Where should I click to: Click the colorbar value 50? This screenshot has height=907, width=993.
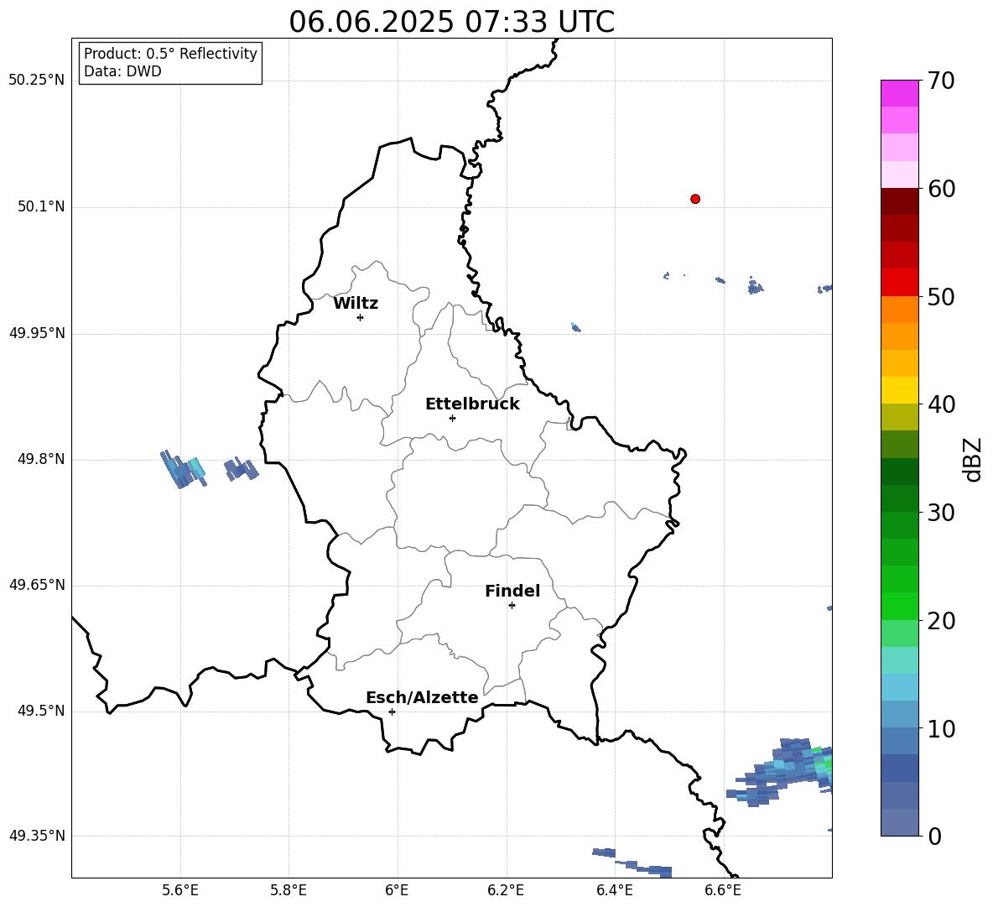(x=941, y=297)
